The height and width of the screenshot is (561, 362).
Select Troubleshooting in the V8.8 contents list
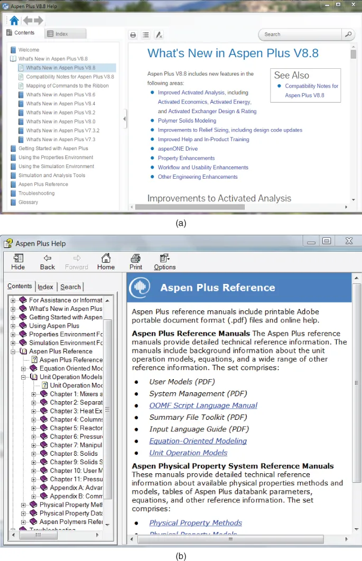36,194
